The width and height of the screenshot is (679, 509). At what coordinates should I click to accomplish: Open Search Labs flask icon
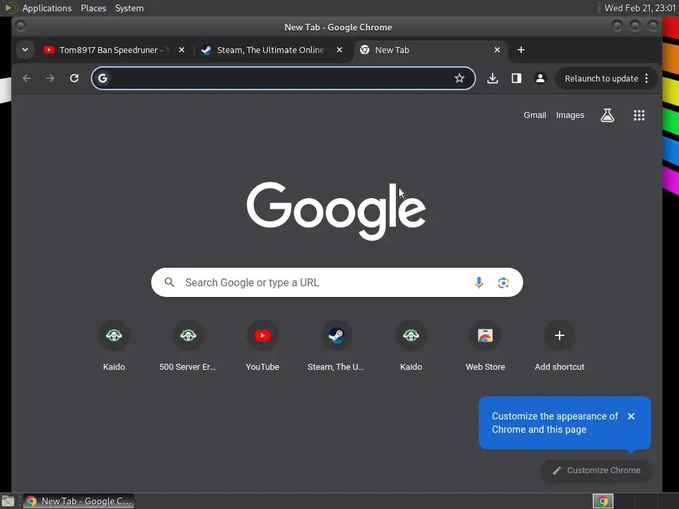tap(607, 115)
